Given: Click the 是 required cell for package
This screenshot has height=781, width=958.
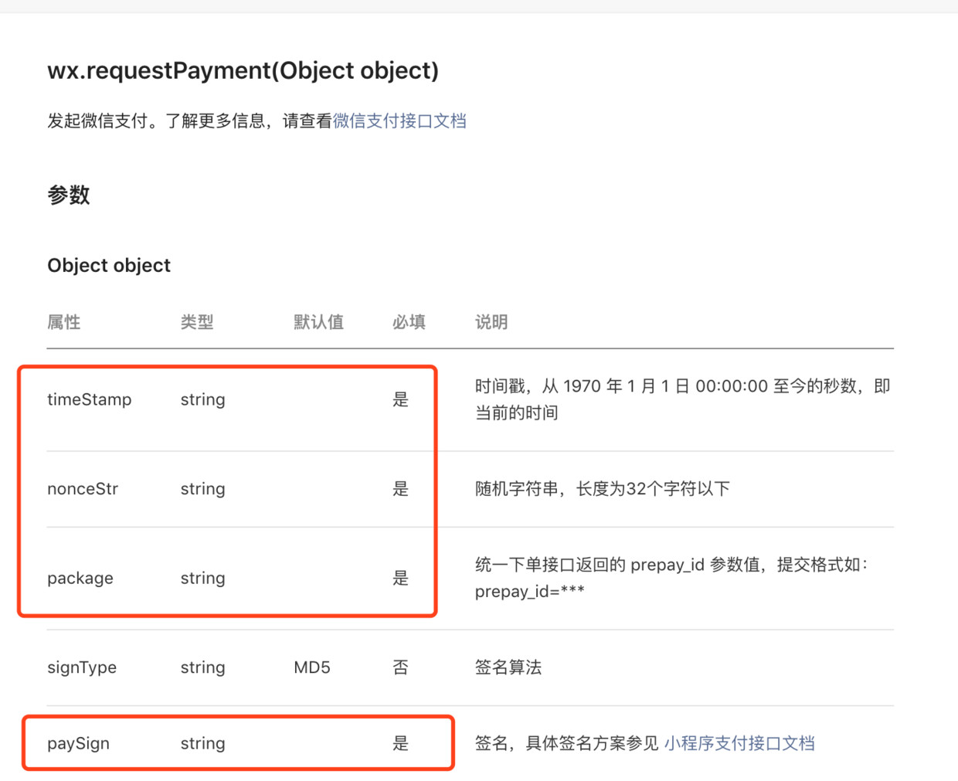Looking at the screenshot, I should click(400, 578).
